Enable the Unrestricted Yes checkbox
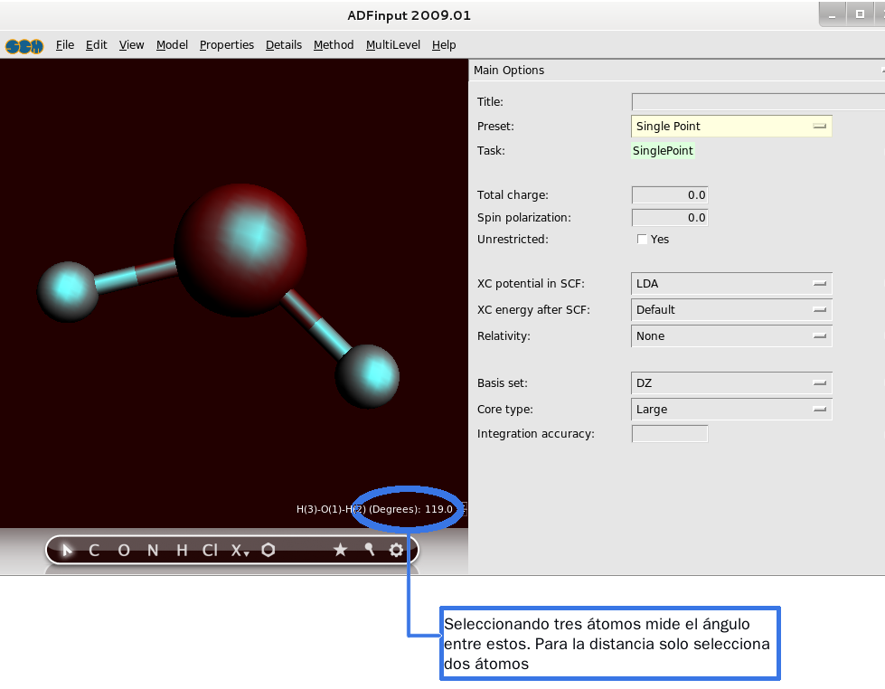Image resolution: width=885 pixels, height=689 pixels. (x=642, y=240)
